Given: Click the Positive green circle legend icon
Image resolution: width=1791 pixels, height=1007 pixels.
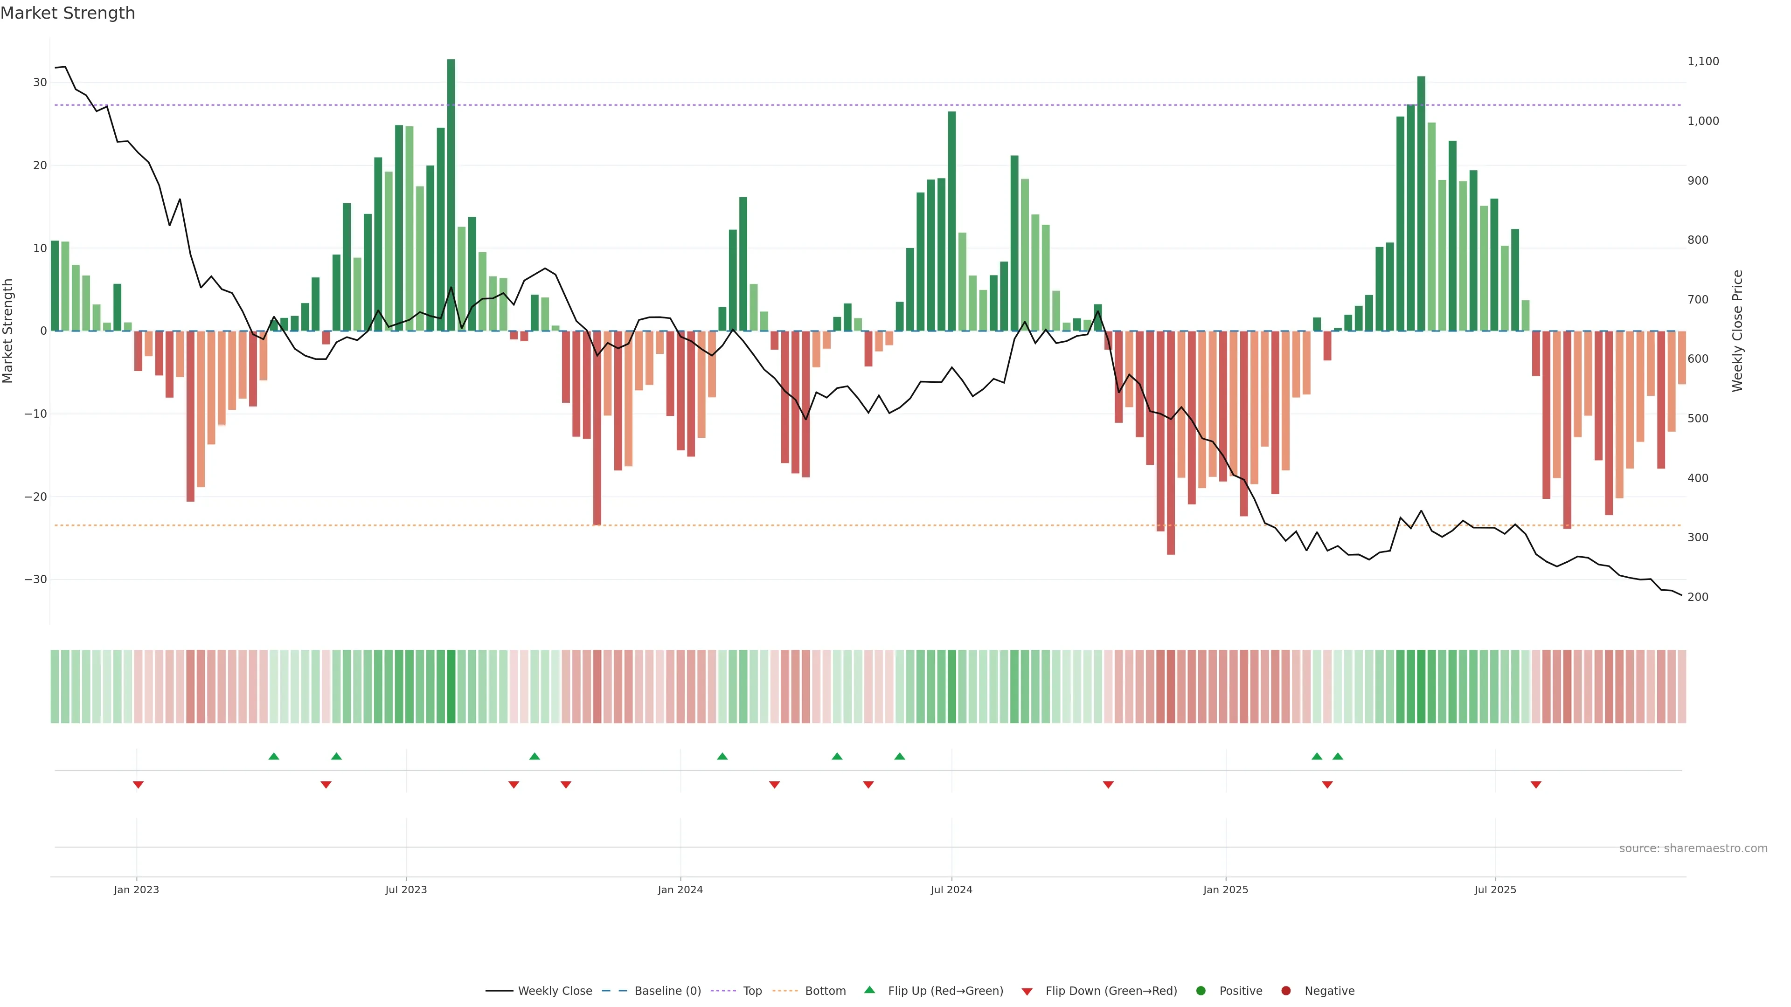Looking at the screenshot, I should (1201, 990).
